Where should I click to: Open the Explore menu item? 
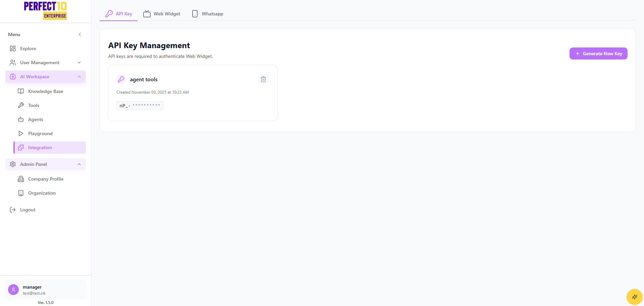(46, 48)
